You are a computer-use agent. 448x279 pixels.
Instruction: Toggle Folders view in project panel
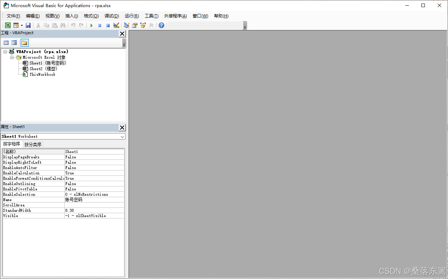click(24, 43)
